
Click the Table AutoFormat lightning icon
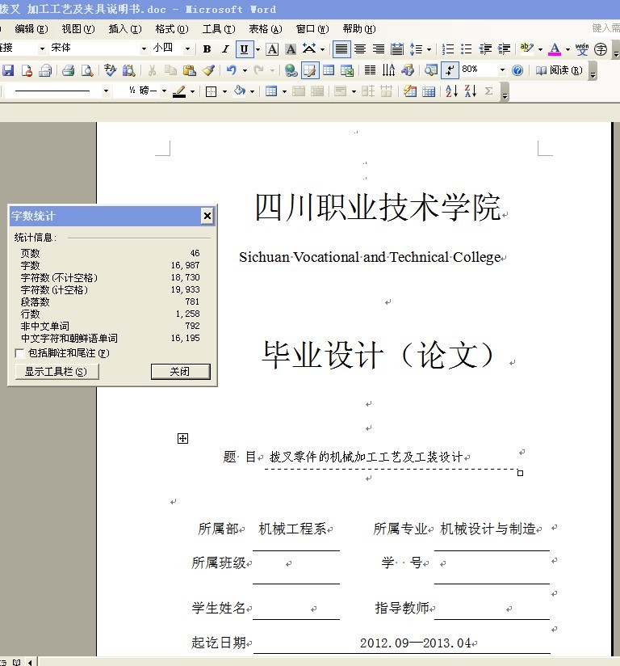409,91
